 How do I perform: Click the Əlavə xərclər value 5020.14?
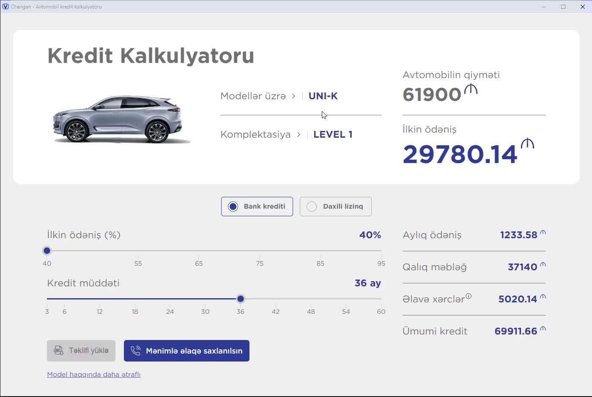(x=518, y=299)
